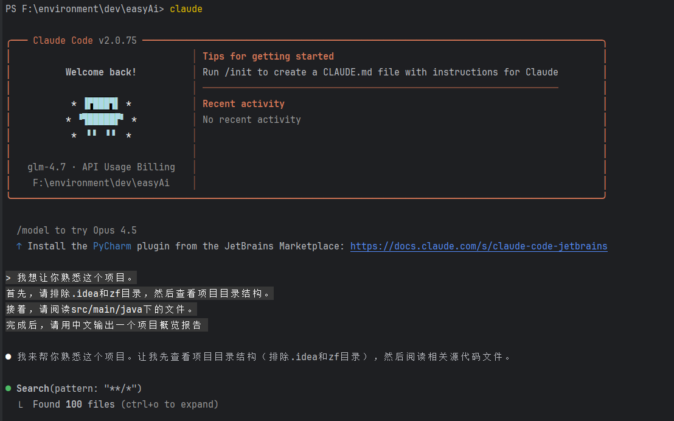Click the /model to try Opus 4.5 hint

tap(77, 230)
